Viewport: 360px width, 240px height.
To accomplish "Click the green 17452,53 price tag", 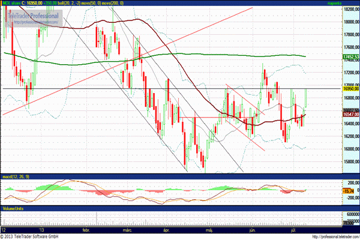I will pyautogui.click(x=350, y=57).
